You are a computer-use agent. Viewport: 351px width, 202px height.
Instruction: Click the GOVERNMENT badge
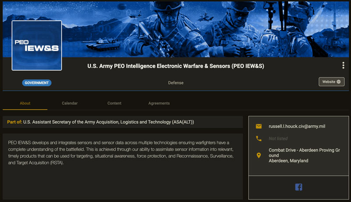[37, 83]
